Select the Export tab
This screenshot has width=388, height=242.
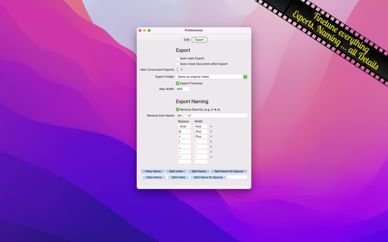pyautogui.click(x=199, y=40)
